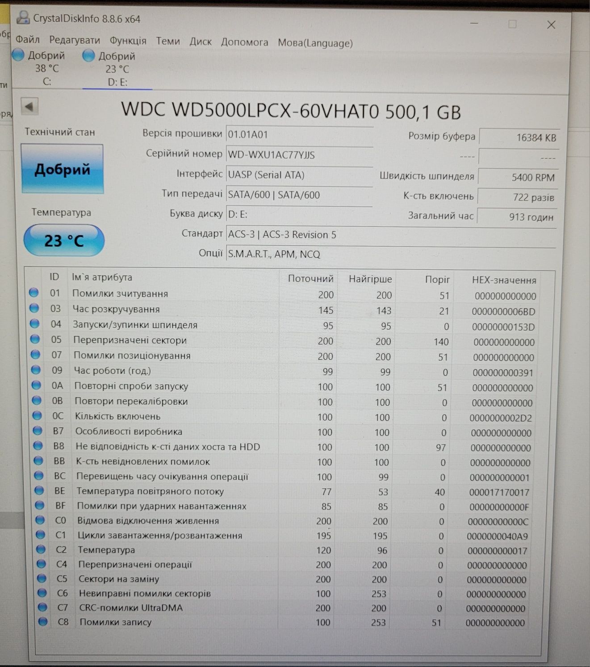This screenshot has height=667, width=590.
Task: Click the firmware version field 01.01A01
Action: pyautogui.click(x=299, y=135)
